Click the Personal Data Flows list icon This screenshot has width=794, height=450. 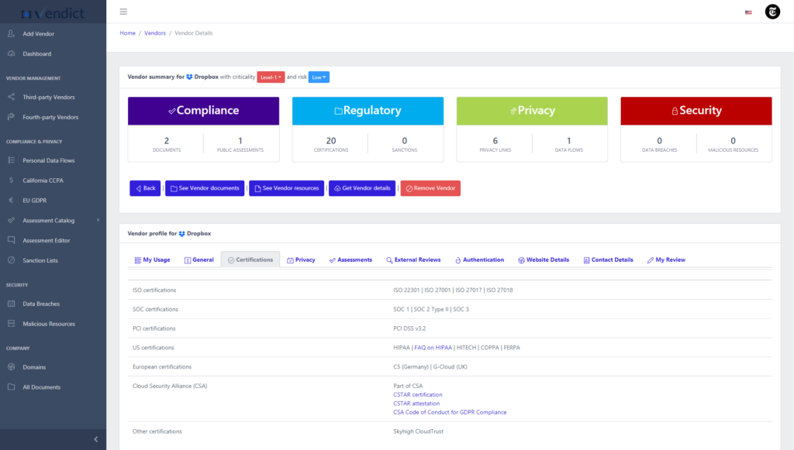(11, 160)
